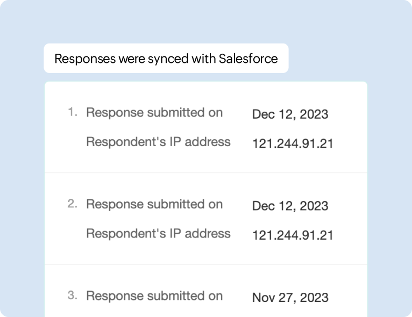Click the 'Responses were synced with Salesforce' banner
412x317 pixels.
pyautogui.click(x=166, y=59)
